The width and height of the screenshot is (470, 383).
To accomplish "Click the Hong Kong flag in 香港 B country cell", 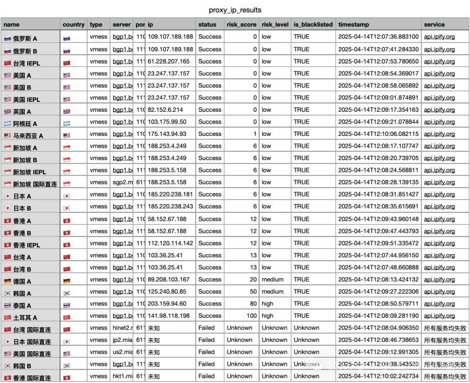I will 66,232.
